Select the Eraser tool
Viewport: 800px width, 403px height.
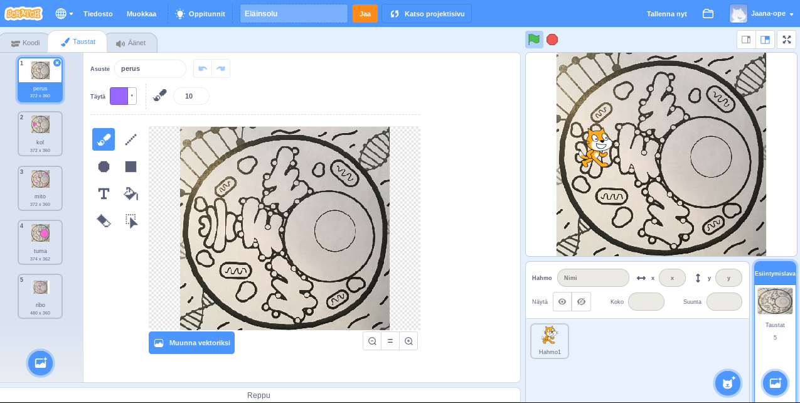104,220
